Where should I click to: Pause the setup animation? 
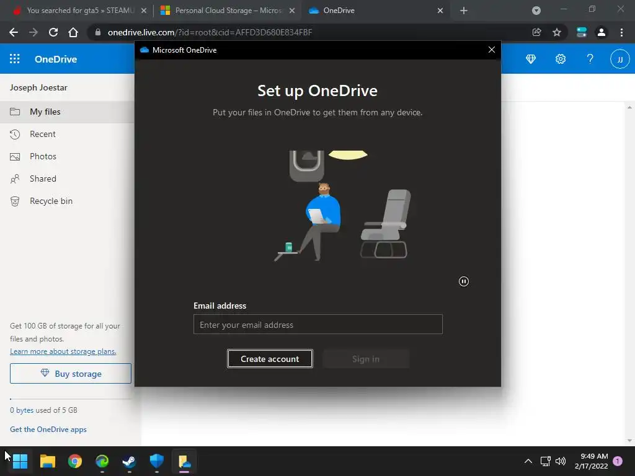click(464, 281)
